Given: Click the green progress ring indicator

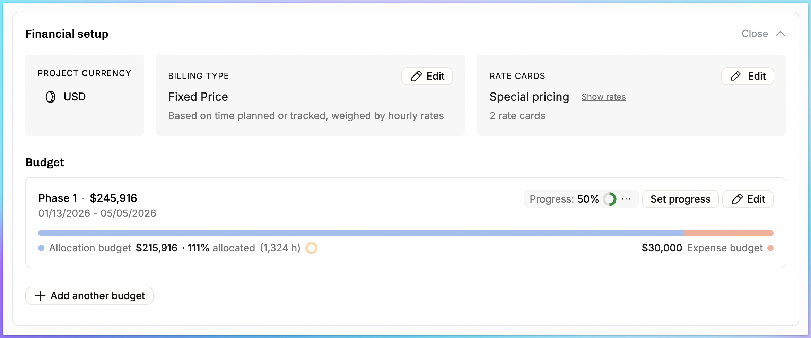Looking at the screenshot, I should (610, 199).
